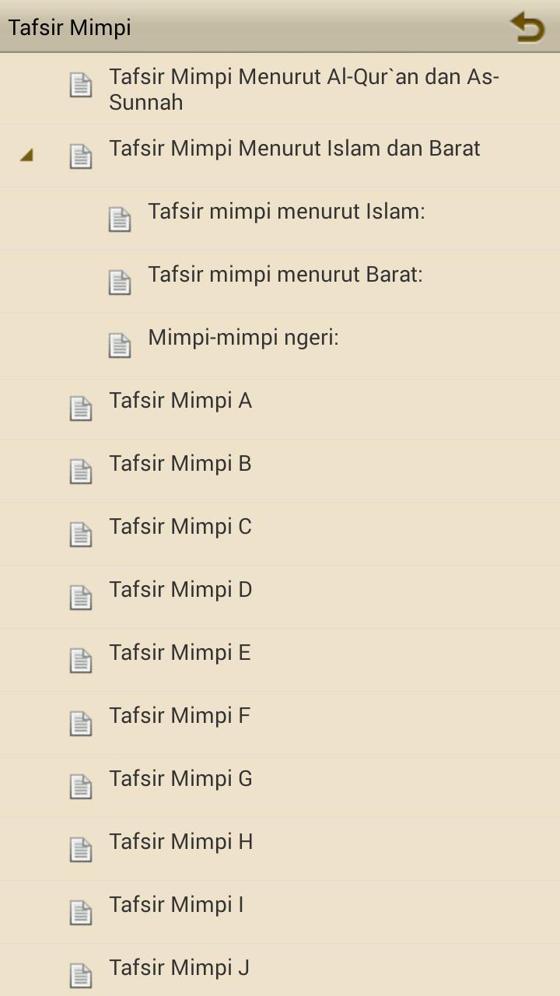Select the document icon next to Tafsir Mimpi F
Image resolution: width=560 pixels, height=996 pixels.
coord(80,723)
